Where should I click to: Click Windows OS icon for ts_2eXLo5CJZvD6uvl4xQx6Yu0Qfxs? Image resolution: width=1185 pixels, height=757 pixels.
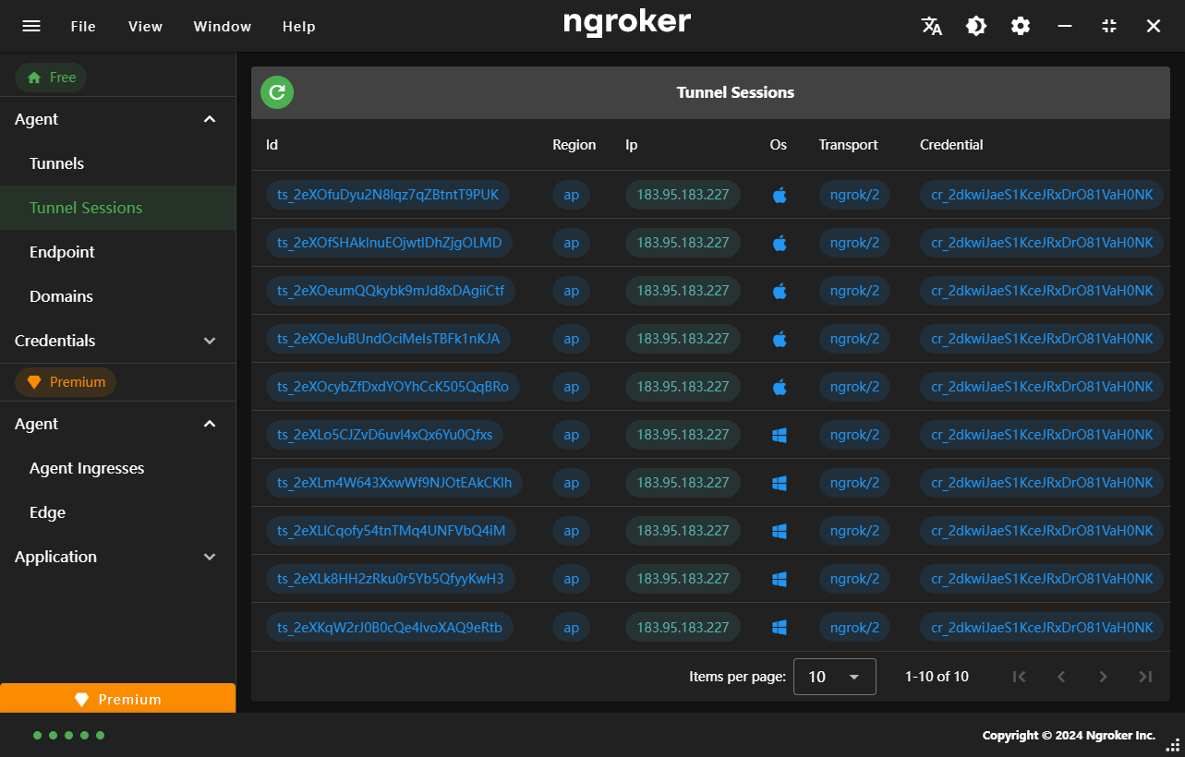pos(780,435)
